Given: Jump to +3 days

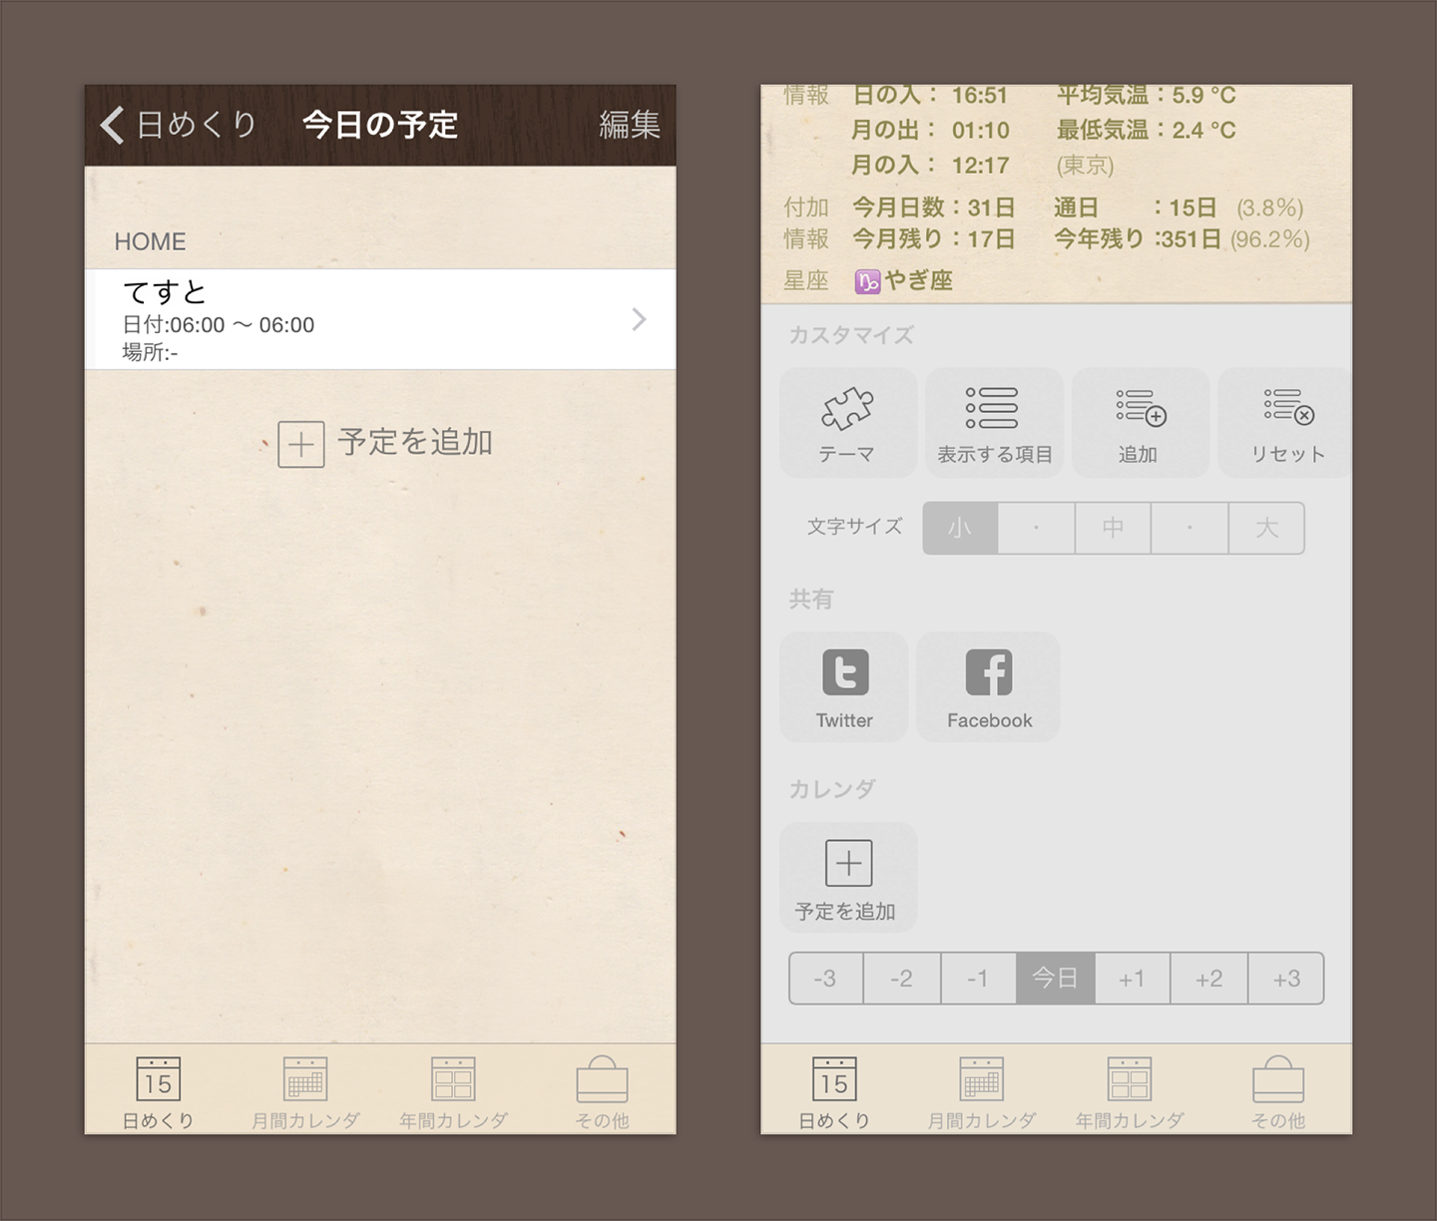Looking at the screenshot, I should point(1286,979).
